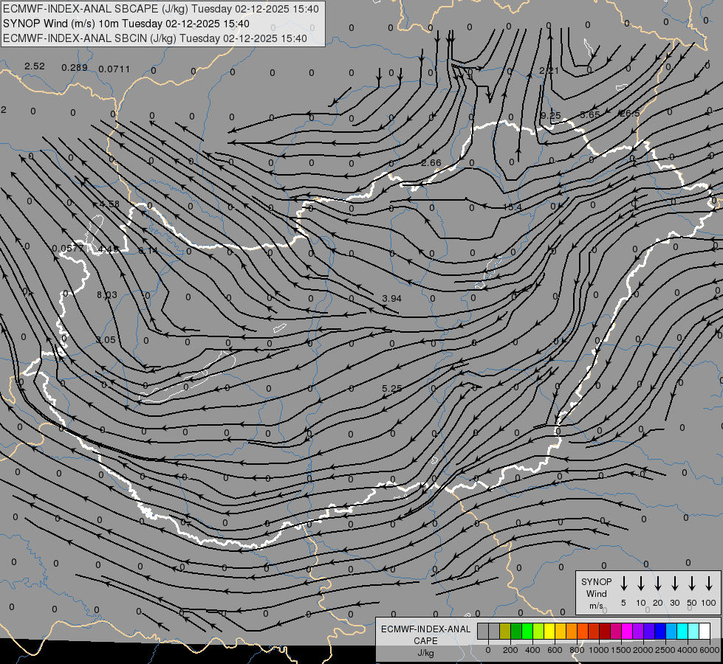The image size is (723, 664).
Task: Click the white swatch ending at 6000
Action: pos(704,631)
